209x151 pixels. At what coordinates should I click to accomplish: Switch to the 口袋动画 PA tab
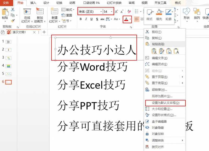point(91,3)
